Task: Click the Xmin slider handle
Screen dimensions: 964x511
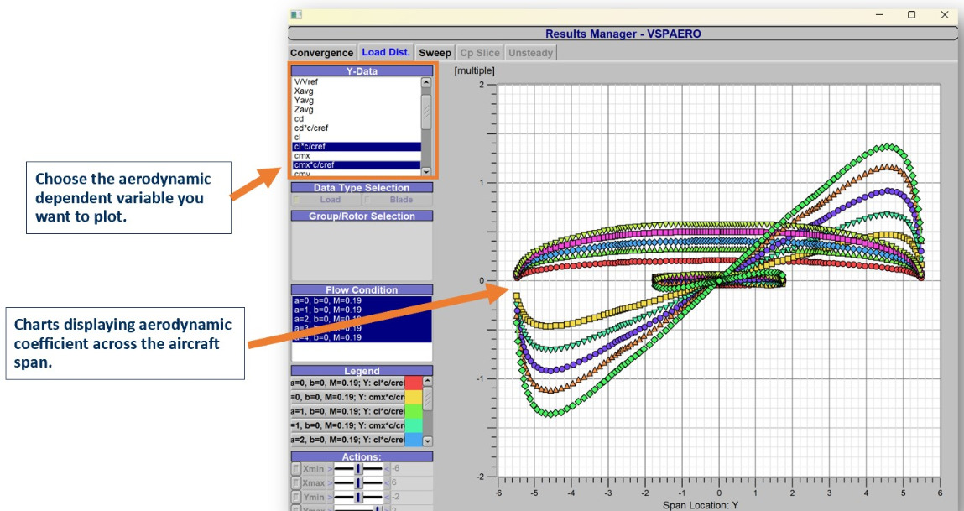Action: point(358,468)
